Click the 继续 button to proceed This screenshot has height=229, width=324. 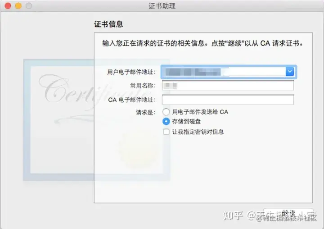coord(288,213)
